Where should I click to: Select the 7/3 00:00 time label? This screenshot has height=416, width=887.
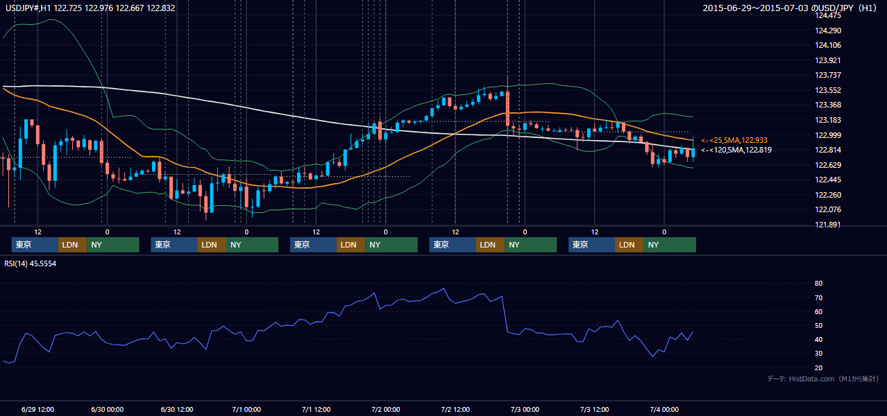point(525,409)
